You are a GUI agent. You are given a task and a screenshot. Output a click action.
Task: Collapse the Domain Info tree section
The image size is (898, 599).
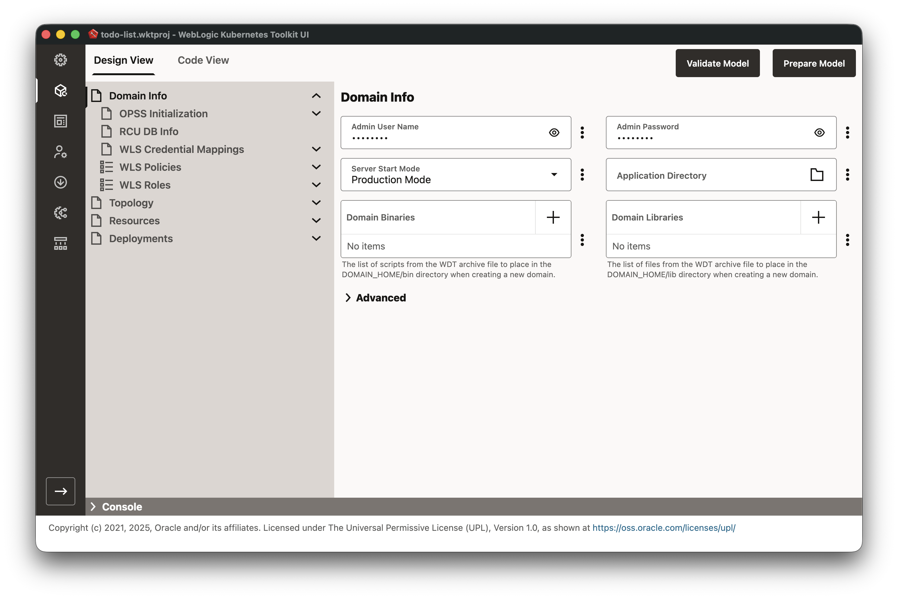pyautogui.click(x=316, y=96)
